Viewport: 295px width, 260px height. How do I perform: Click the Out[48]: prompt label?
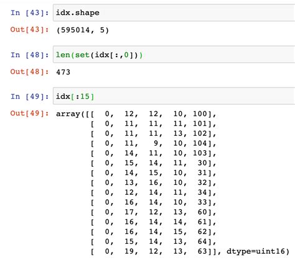tap(30, 72)
